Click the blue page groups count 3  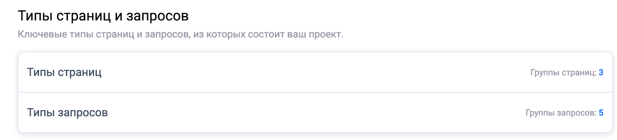coord(601,72)
